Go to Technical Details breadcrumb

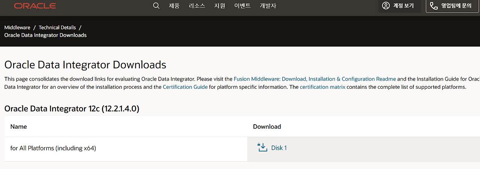pos(57,28)
